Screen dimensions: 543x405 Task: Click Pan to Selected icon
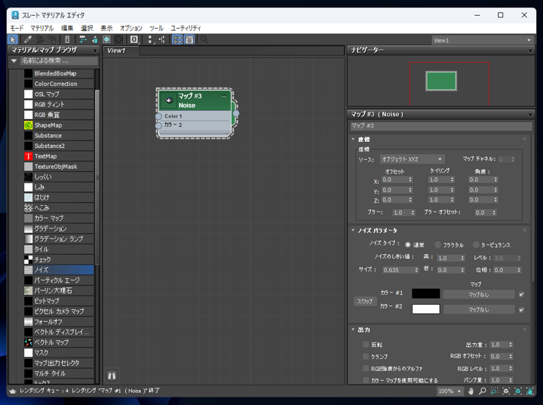tap(529, 391)
